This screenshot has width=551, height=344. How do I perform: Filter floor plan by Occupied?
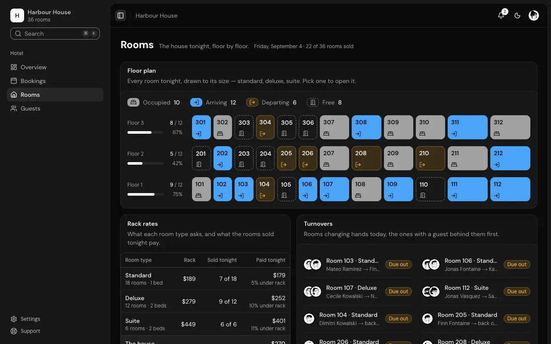click(x=154, y=102)
